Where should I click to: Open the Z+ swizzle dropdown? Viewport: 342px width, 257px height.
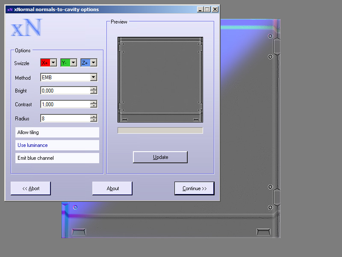click(x=94, y=63)
